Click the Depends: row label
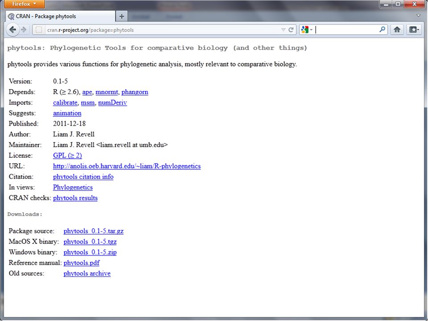Viewport: 428px width, 321px height. point(22,92)
